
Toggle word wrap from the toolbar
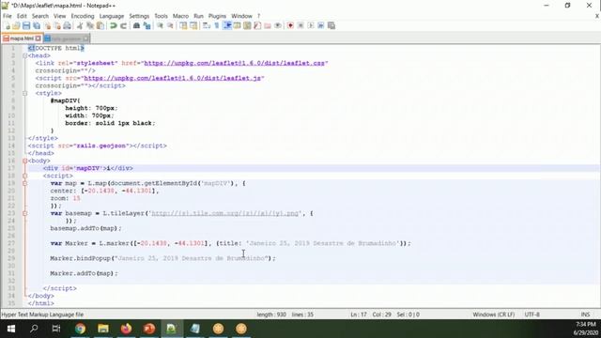click(207, 25)
